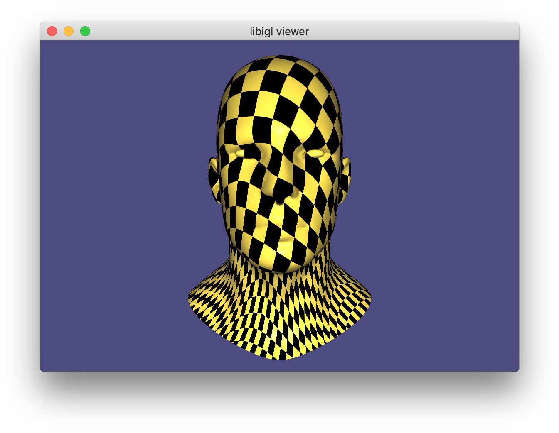Click the libigl viewer title text
This screenshot has width=559, height=433.
point(279,31)
